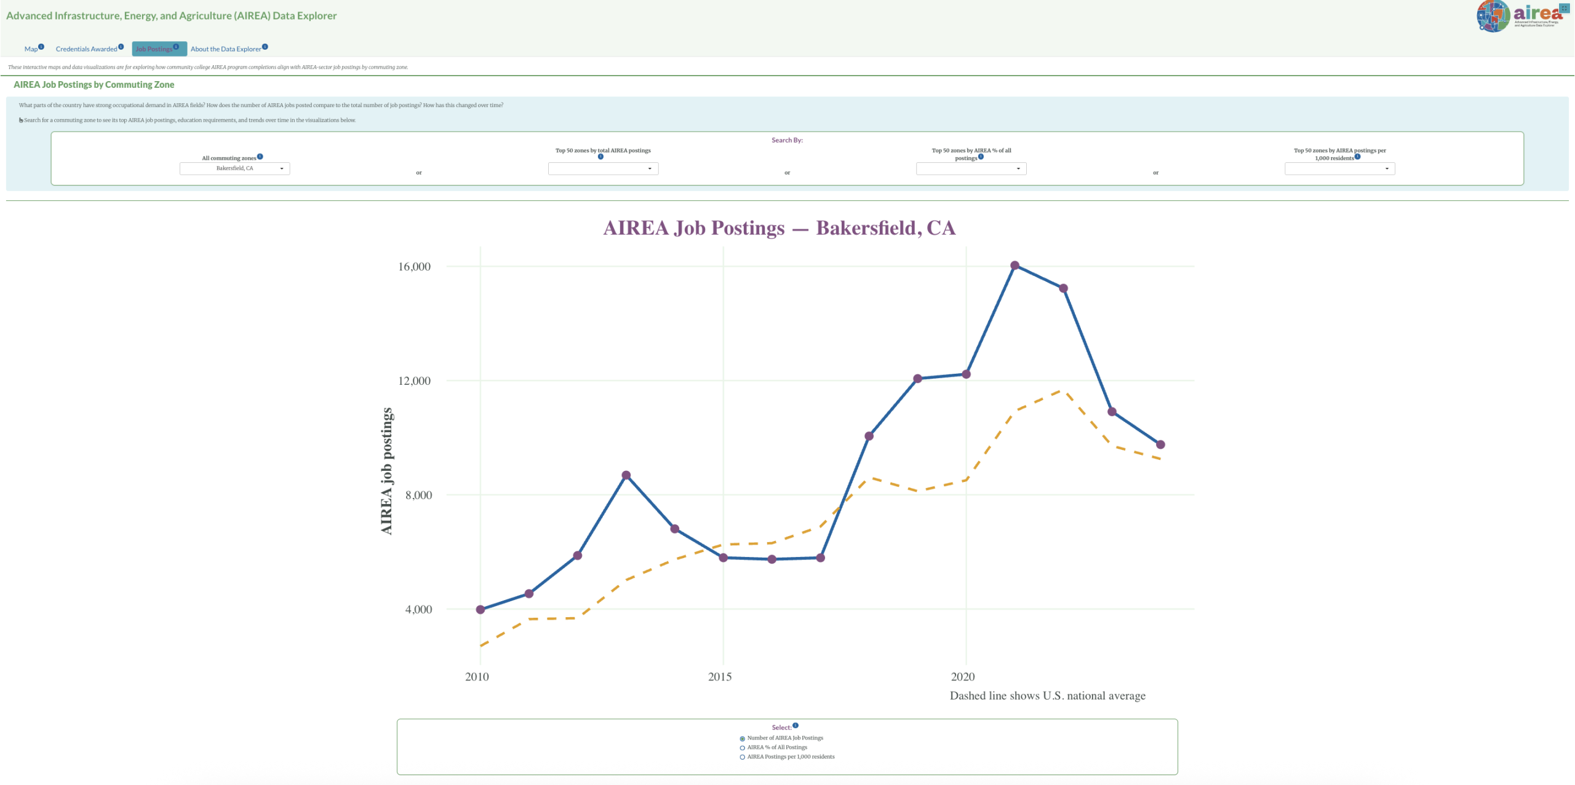This screenshot has height=785, width=1575.
Task: Open Top 50 zones per 1,000 residents dropdown
Action: tap(1339, 168)
